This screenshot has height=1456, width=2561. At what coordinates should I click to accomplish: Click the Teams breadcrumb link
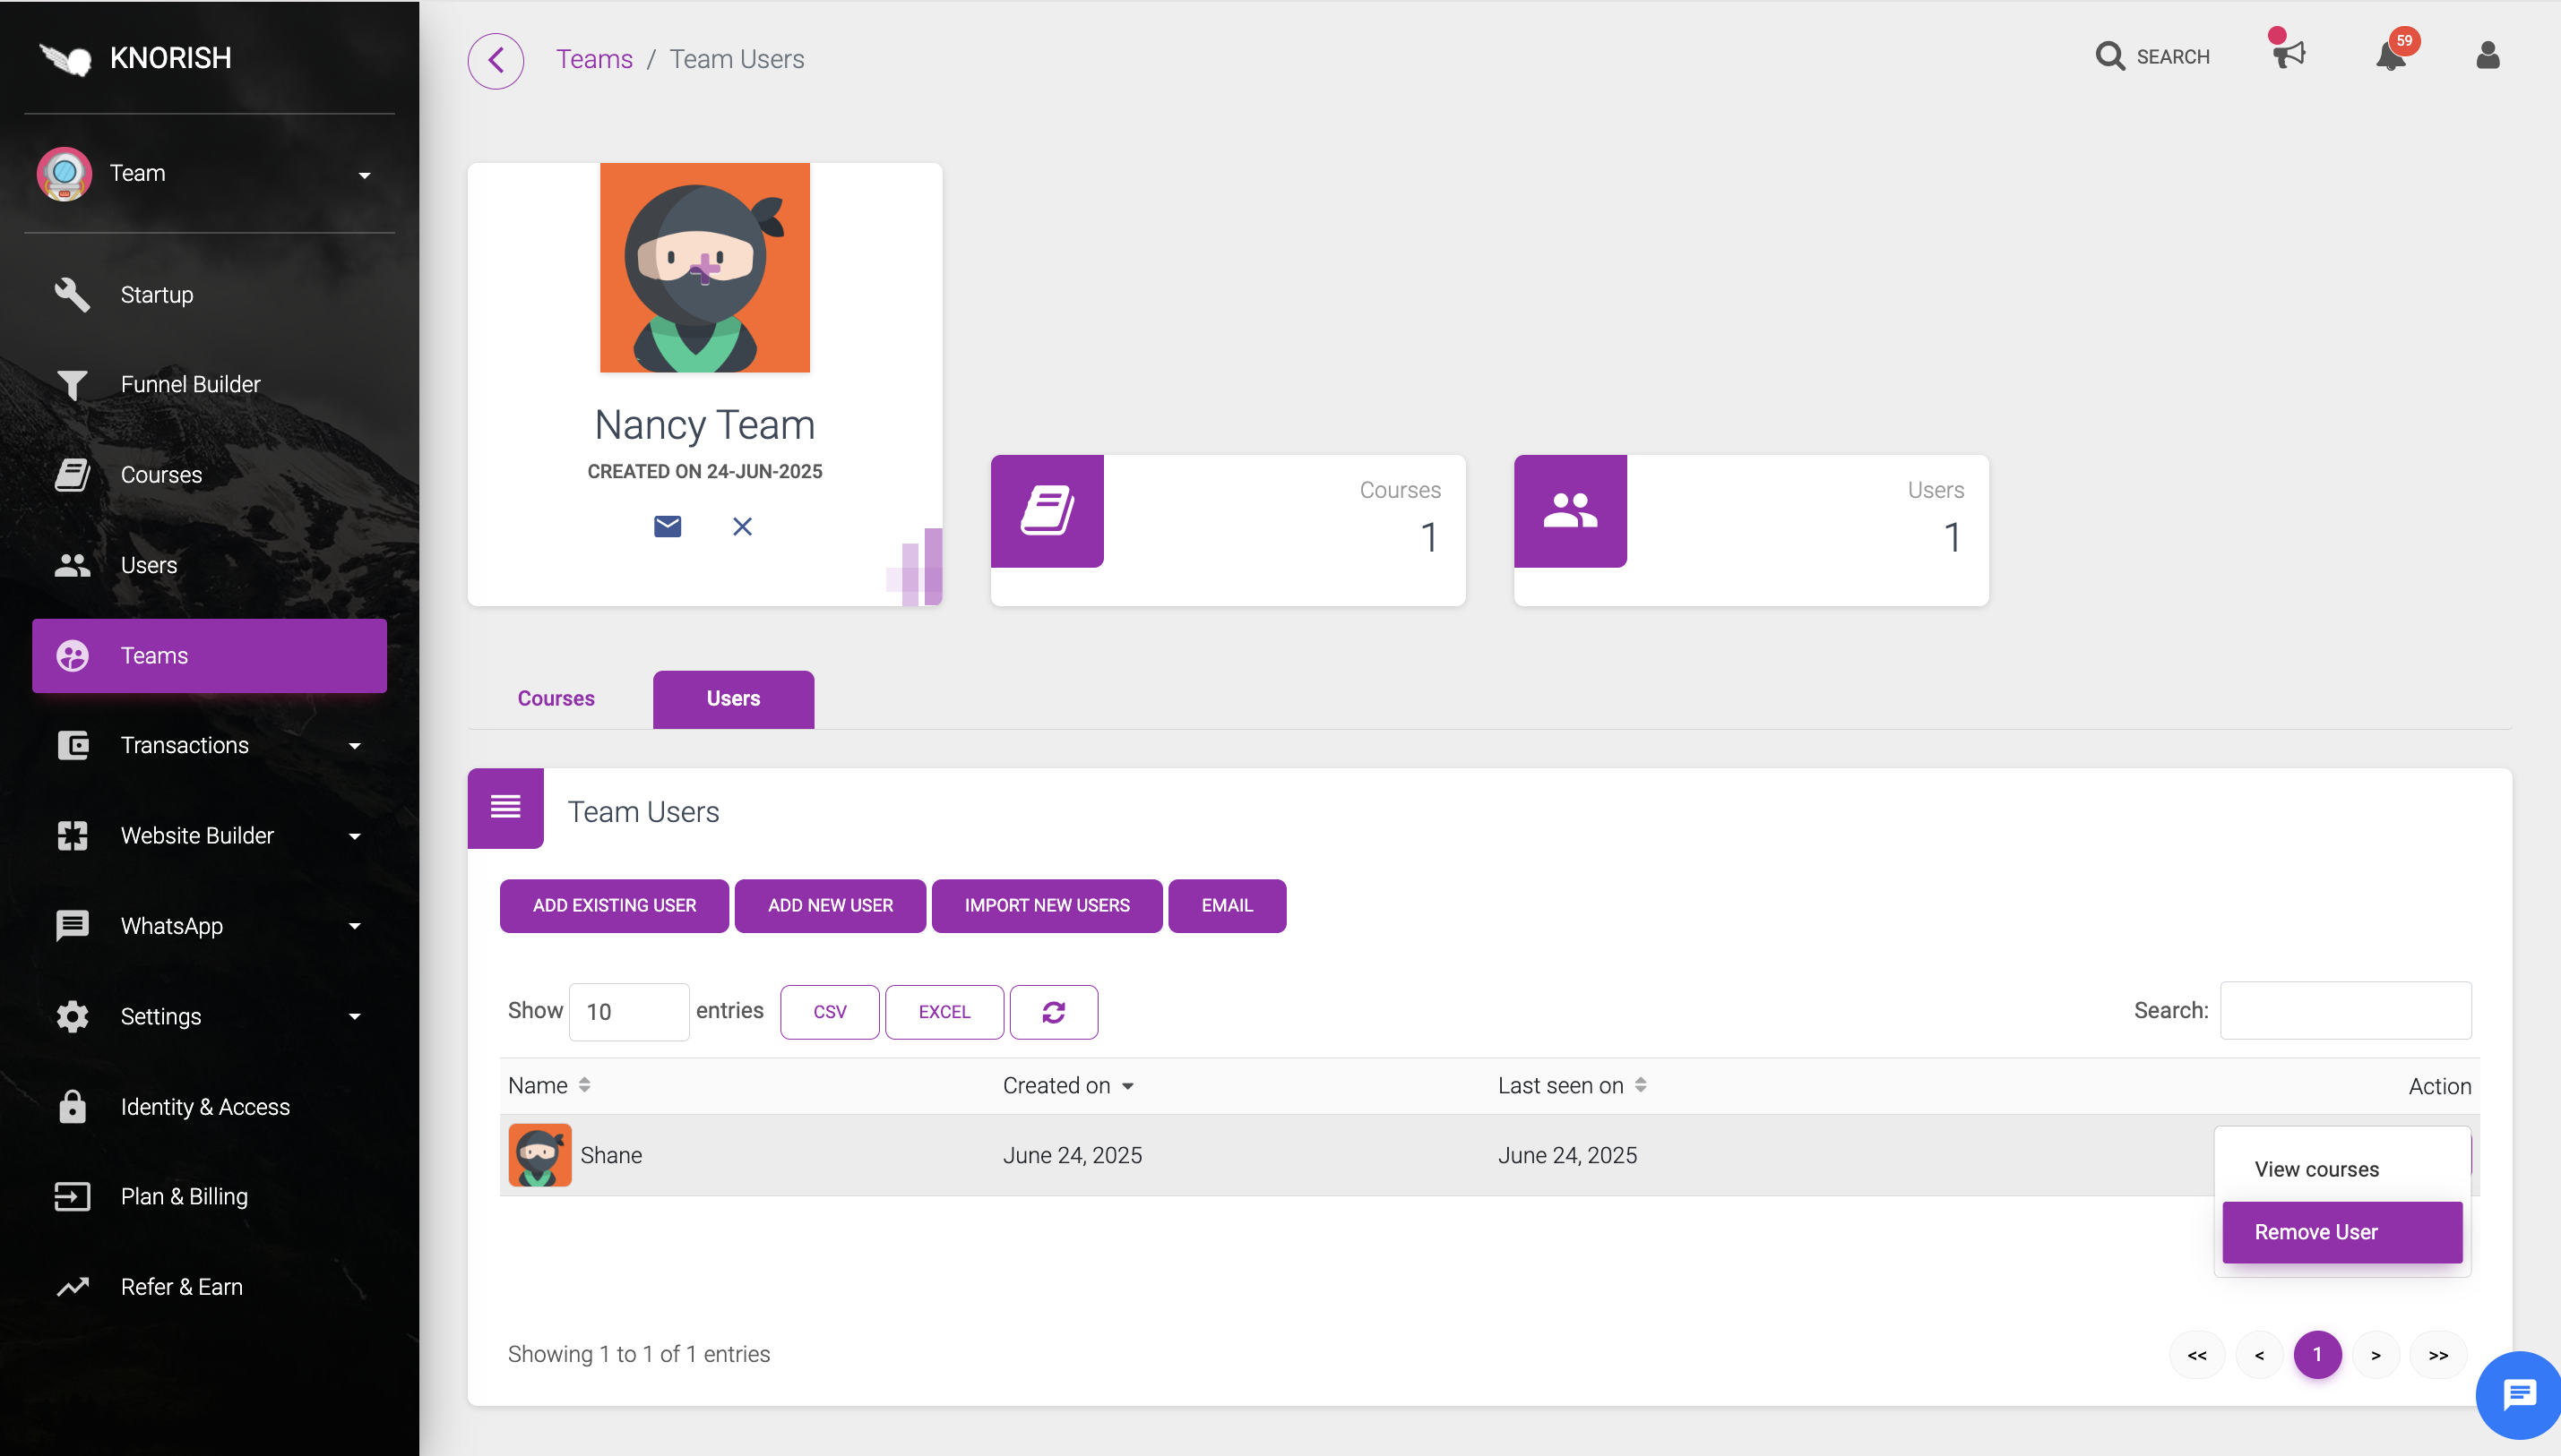[x=594, y=59]
